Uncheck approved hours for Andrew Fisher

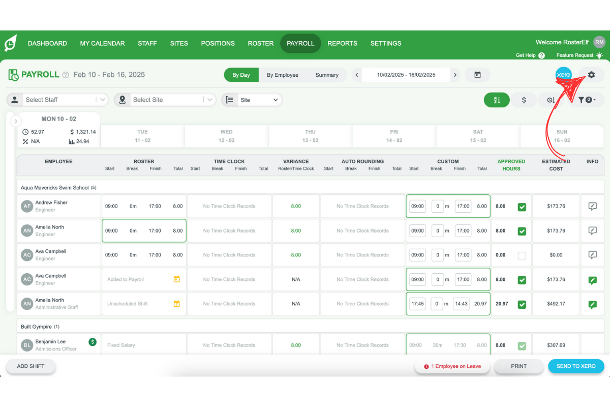(522, 207)
